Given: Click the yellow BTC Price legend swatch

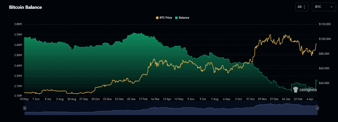Looking at the screenshot, I should 157,18.
